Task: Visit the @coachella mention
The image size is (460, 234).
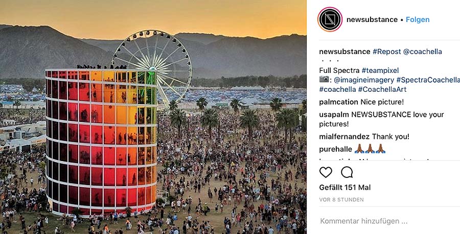Action: (423, 52)
